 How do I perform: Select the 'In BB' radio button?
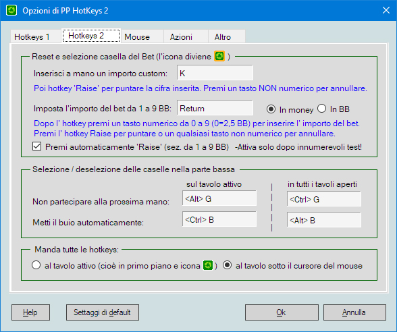321,109
